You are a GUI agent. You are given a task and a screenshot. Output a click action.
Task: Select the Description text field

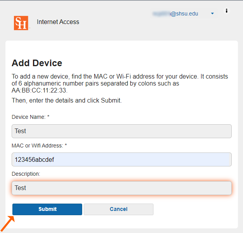pyautogui.click(x=121, y=188)
